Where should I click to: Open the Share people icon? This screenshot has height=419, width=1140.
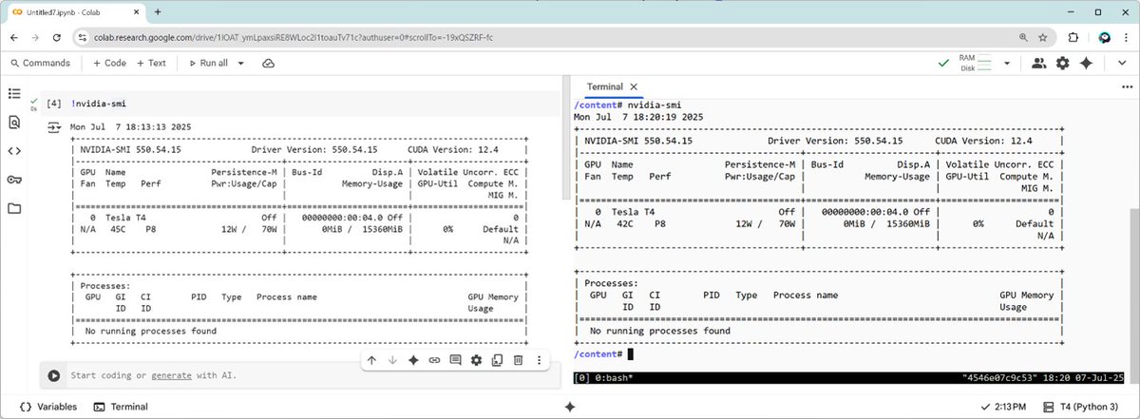point(1038,63)
